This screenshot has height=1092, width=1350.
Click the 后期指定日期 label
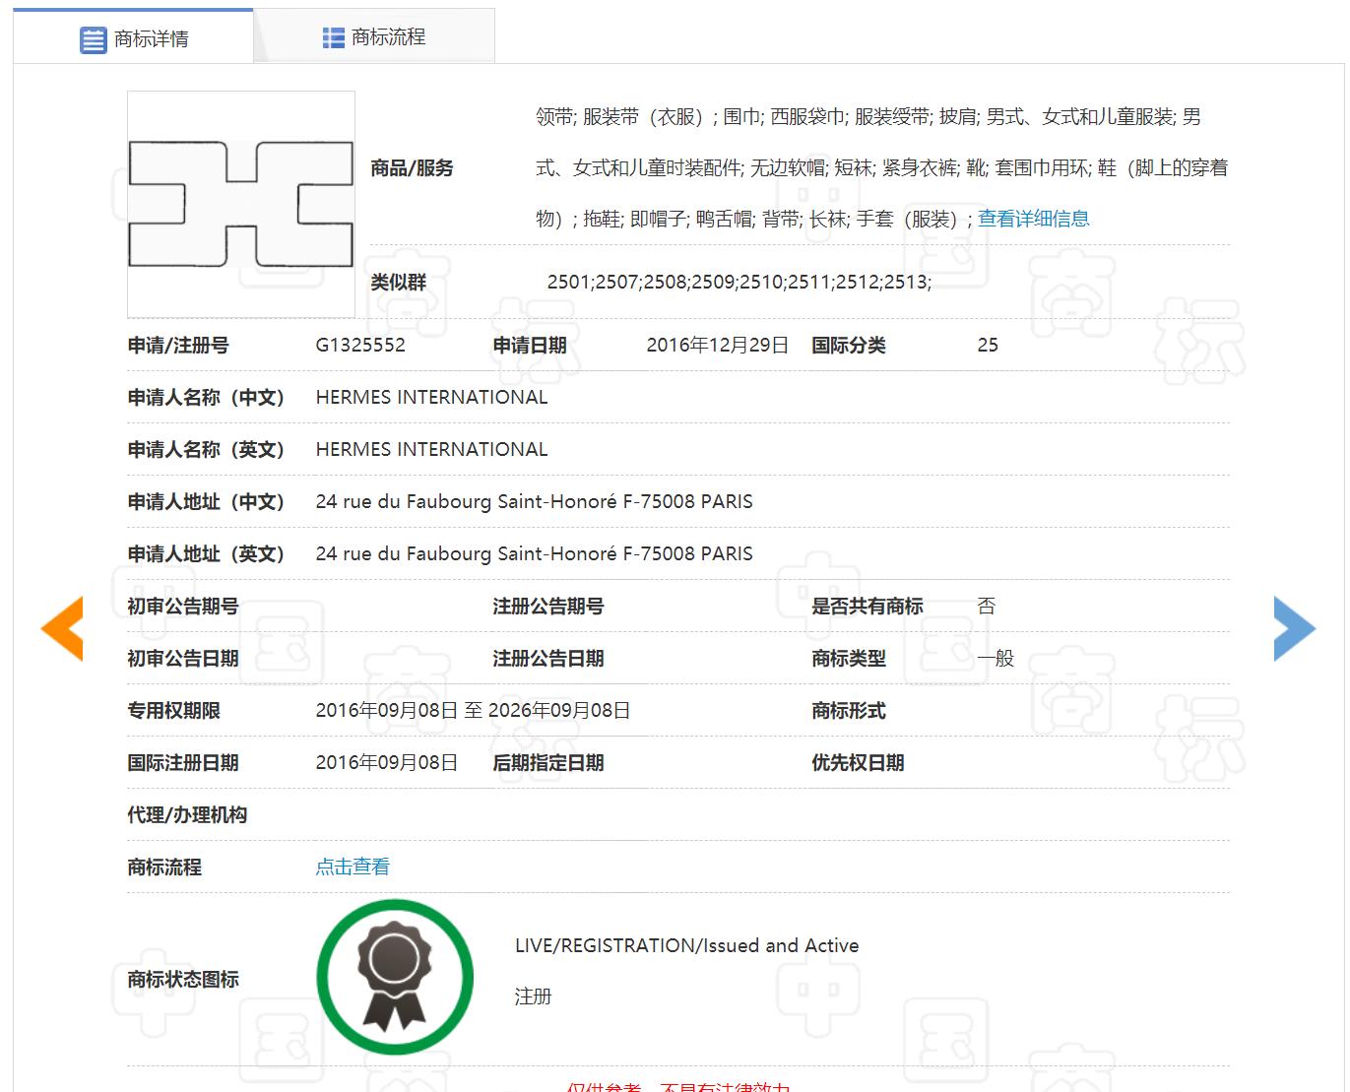(x=548, y=762)
